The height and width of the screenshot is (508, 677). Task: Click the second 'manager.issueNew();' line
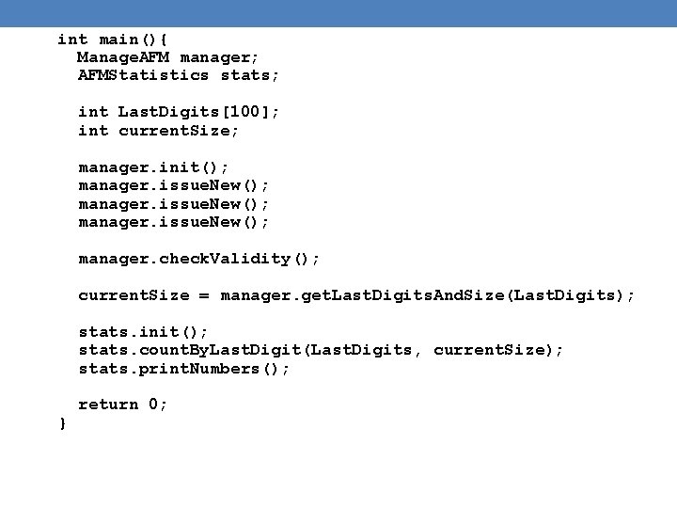coord(174,203)
